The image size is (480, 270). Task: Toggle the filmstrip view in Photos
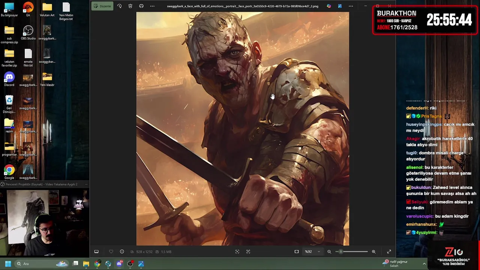tap(96, 252)
